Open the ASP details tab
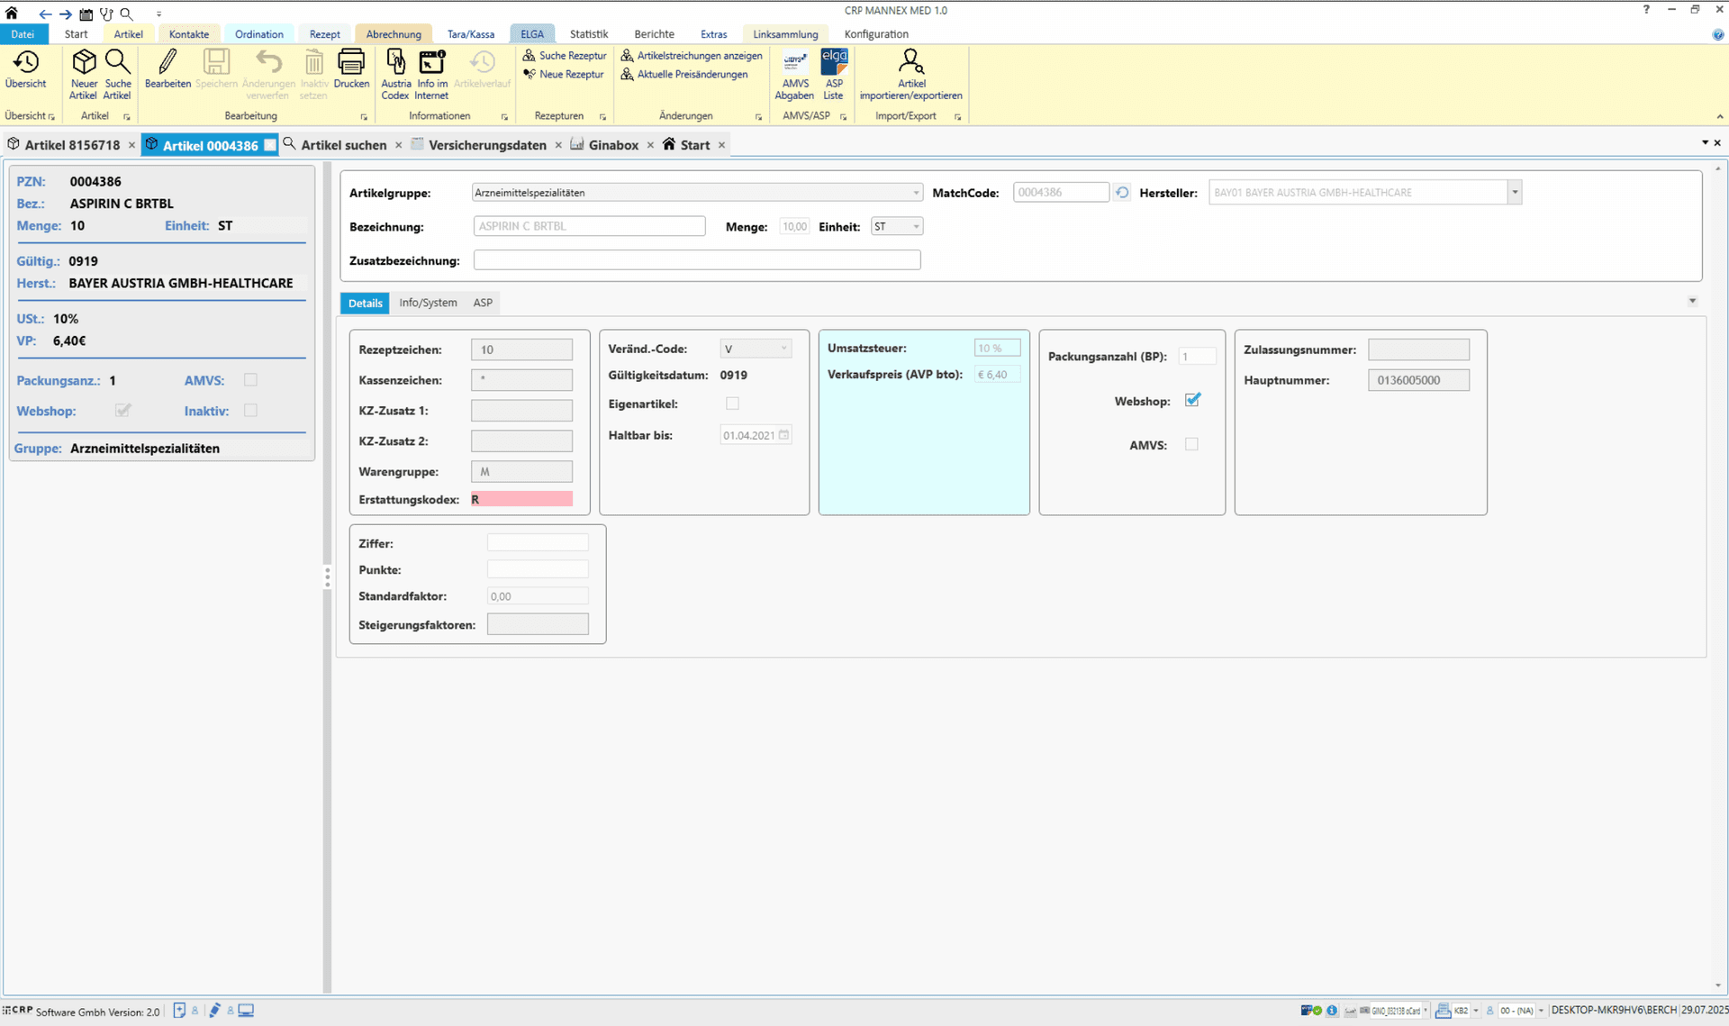This screenshot has width=1729, height=1026. tap(483, 303)
